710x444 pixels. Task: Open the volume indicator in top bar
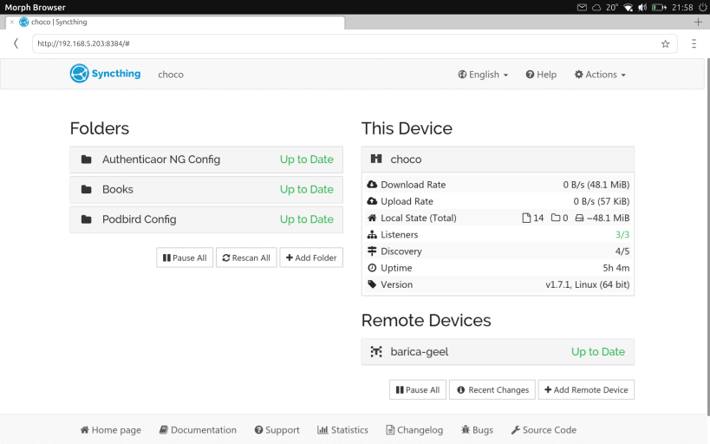pyautogui.click(x=642, y=7)
